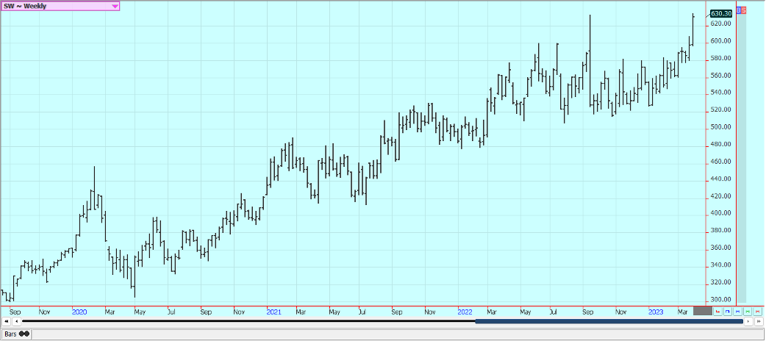Click the 300.00 price axis label
The width and height of the screenshot is (766, 341).
(x=720, y=300)
